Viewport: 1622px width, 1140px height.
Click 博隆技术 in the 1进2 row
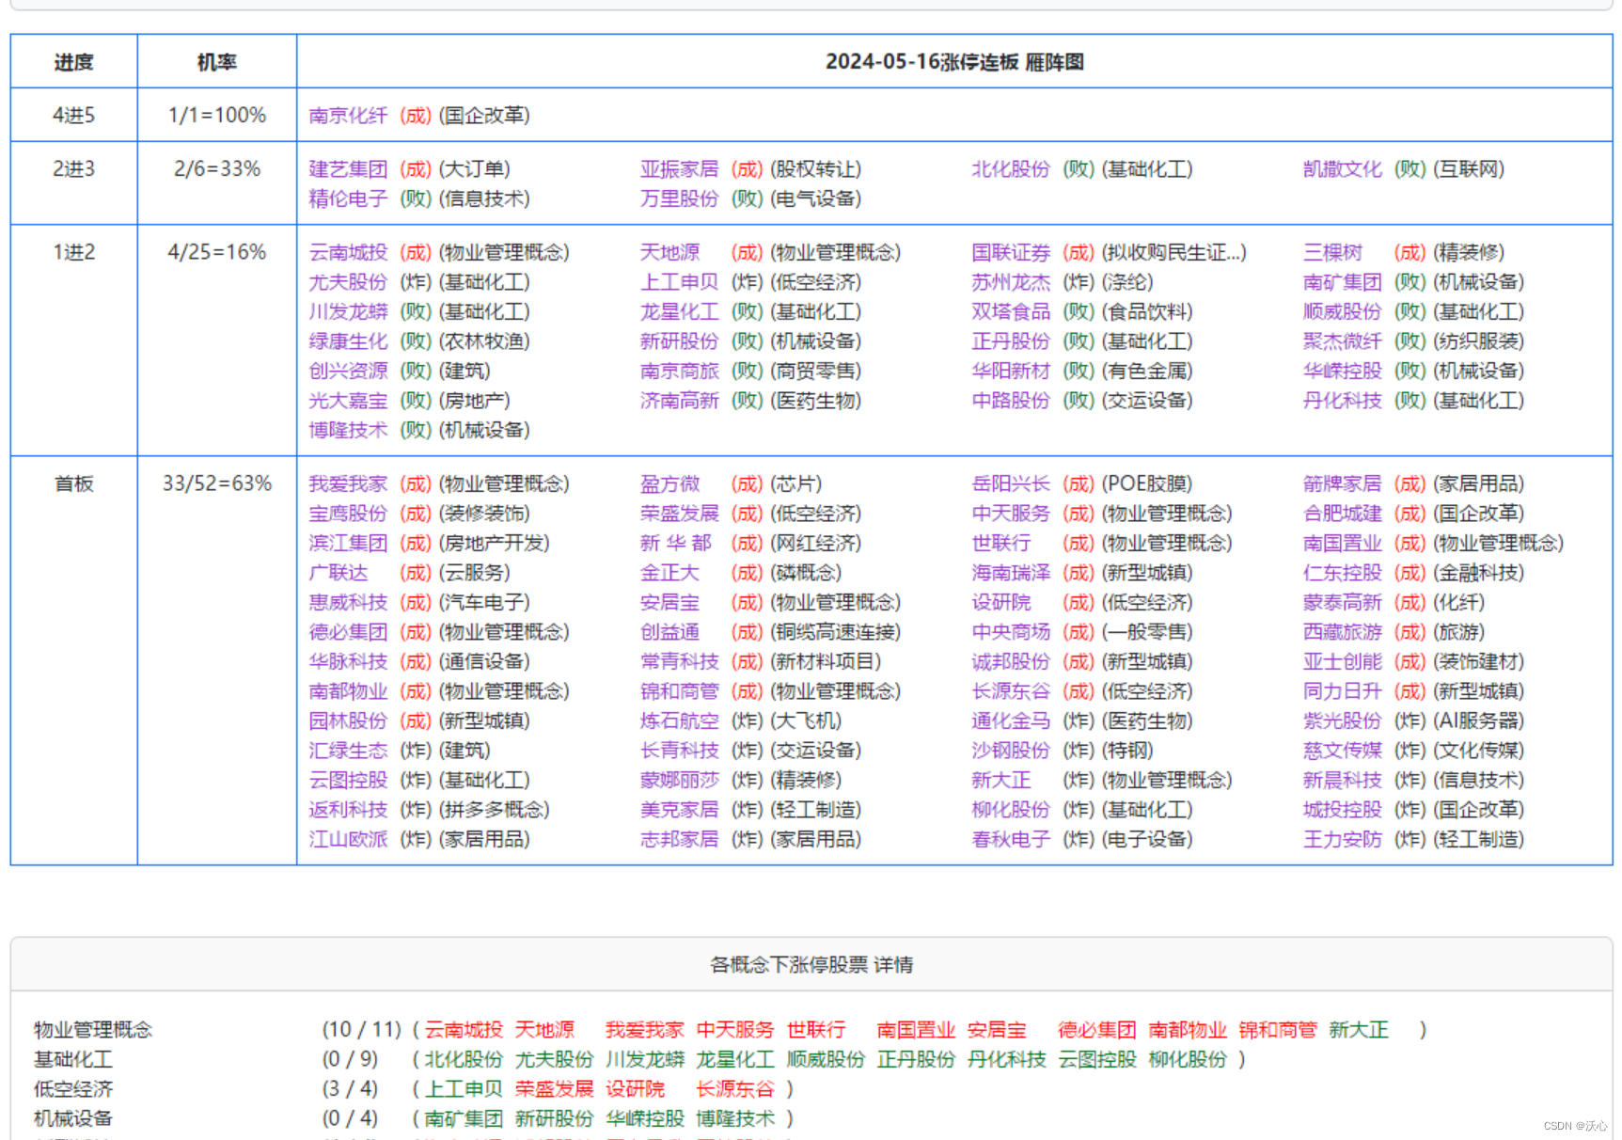tap(348, 430)
